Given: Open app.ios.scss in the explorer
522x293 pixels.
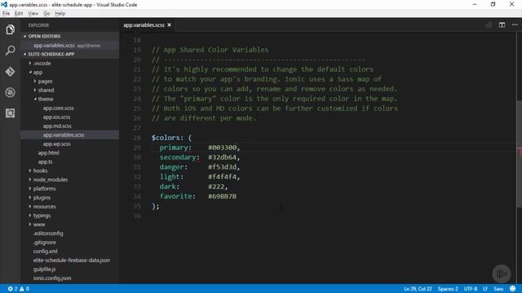Looking at the screenshot, I should point(56,117).
